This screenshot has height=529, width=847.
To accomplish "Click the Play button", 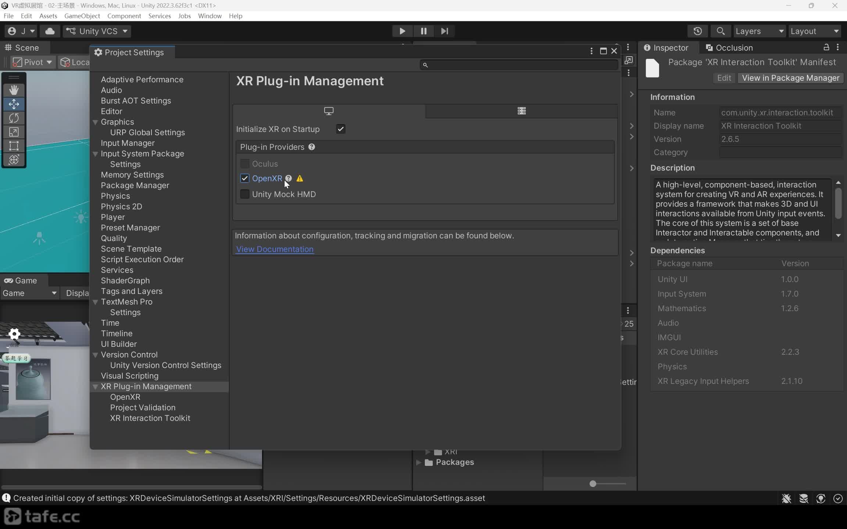I will pyautogui.click(x=402, y=31).
